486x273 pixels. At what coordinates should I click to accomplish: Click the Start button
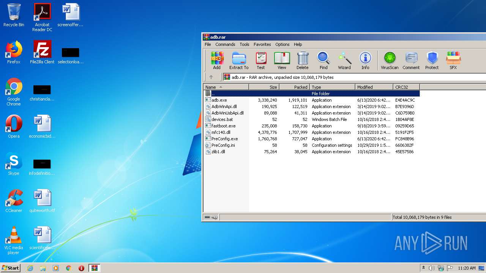click(x=11, y=268)
